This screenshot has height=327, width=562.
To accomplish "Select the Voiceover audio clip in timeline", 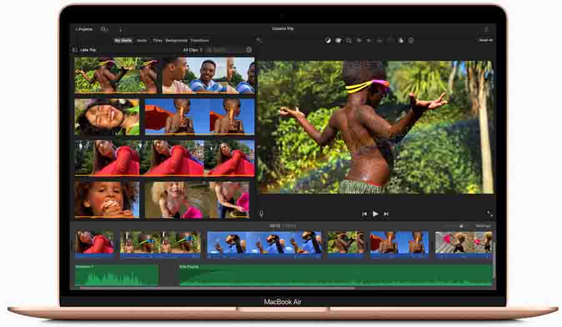I will pyautogui.click(x=117, y=275).
